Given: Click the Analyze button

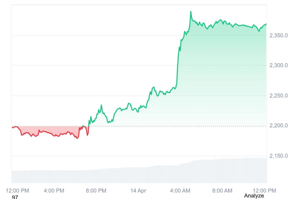Looking at the screenshot, I should pos(254,196).
